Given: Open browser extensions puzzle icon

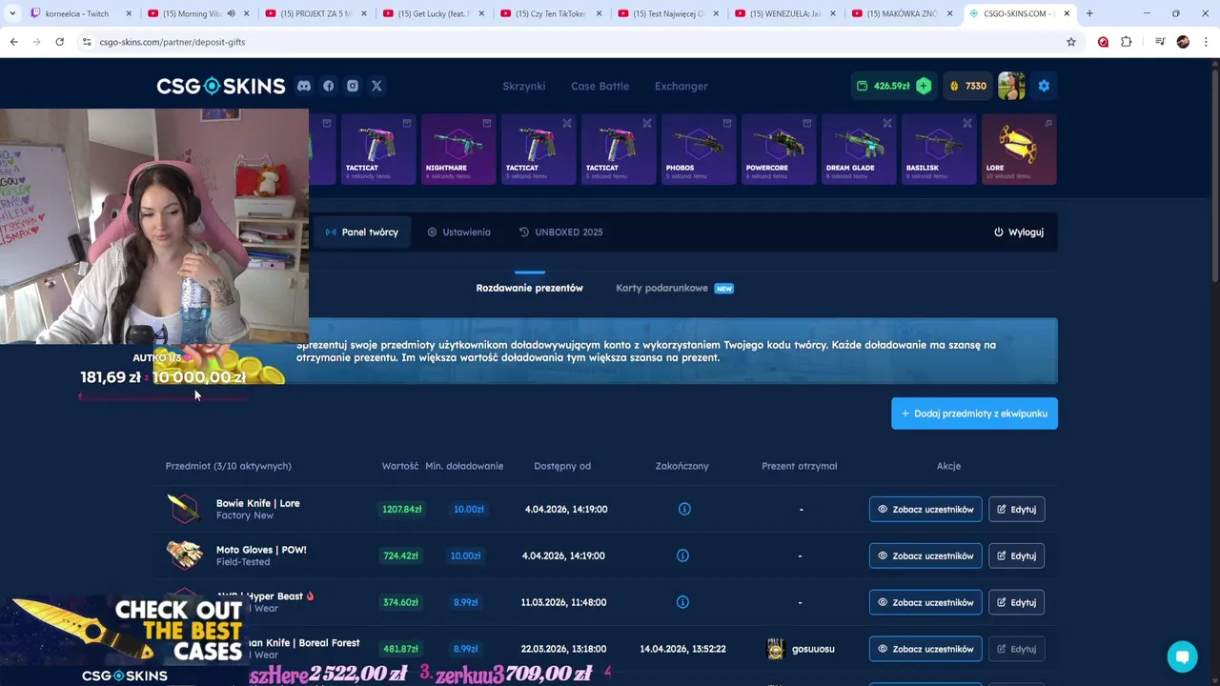Looking at the screenshot, I should pos(1127,42).
